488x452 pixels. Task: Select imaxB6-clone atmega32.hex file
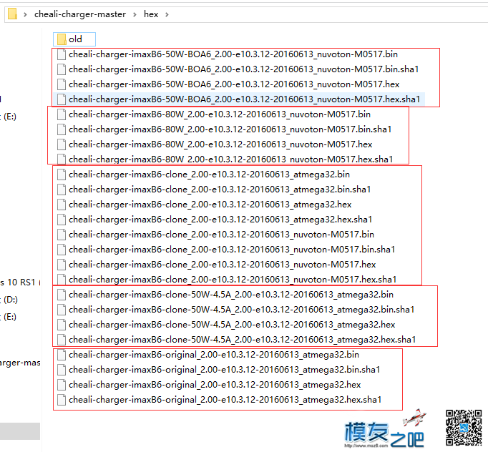pyautogui.click(x=205, y=205)
